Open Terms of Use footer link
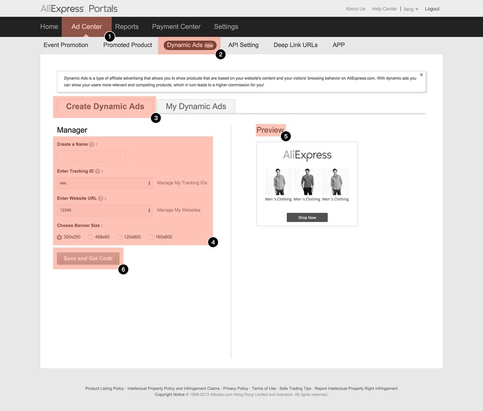This screenshot has width=483, height=411. point(264,388)
